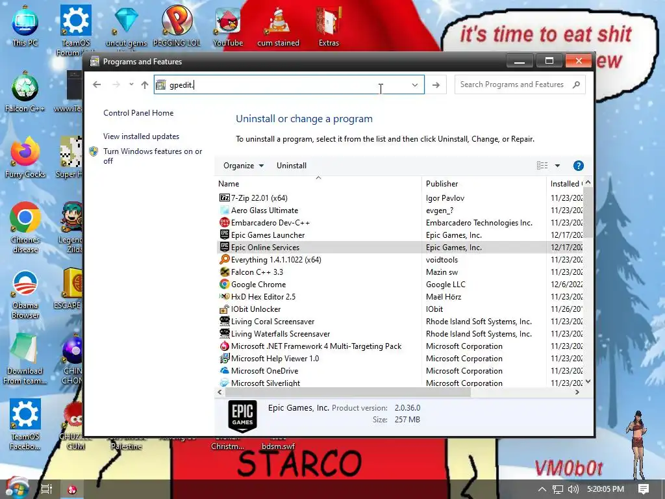665x499 pixels.
Task: Go up one level with up arrow
Action: 145,85
